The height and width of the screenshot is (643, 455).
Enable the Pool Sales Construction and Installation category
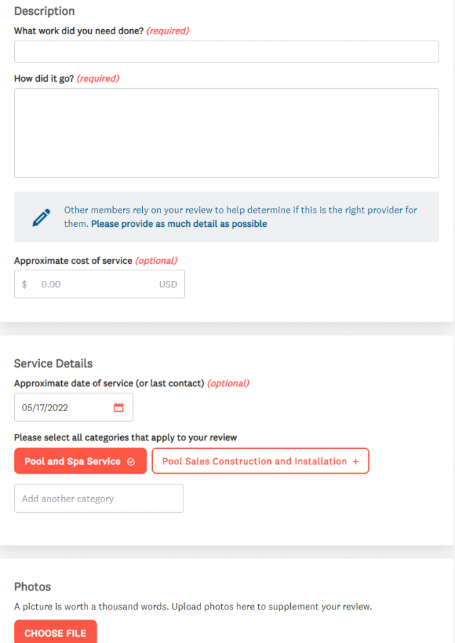click(x=260, y=461)
